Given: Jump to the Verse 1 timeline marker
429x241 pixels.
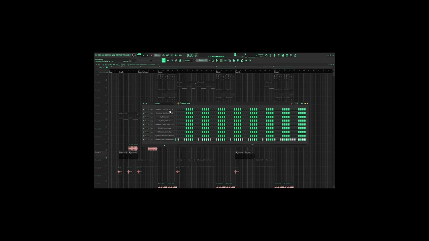Looking at the screenshot, I should click(121, 72).
